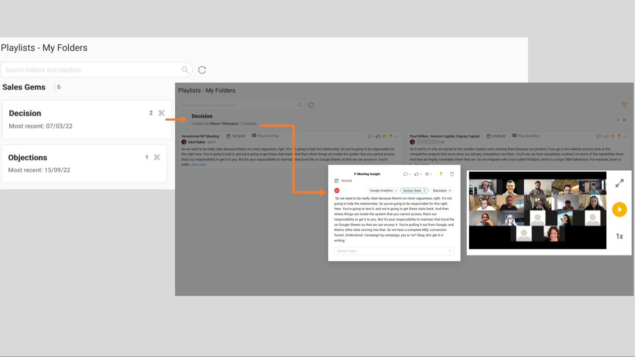Click refresh icon beside folder search bar
The height and width of the screenshot is (357, 635).
point(202,70)
